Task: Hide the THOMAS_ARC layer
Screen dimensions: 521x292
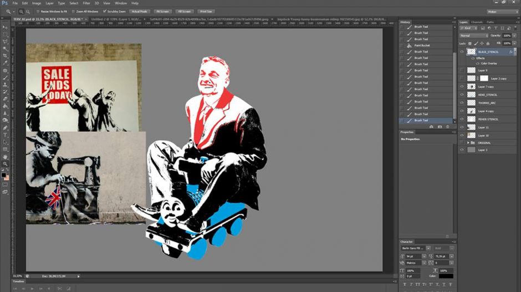Action: coord(462,103)
